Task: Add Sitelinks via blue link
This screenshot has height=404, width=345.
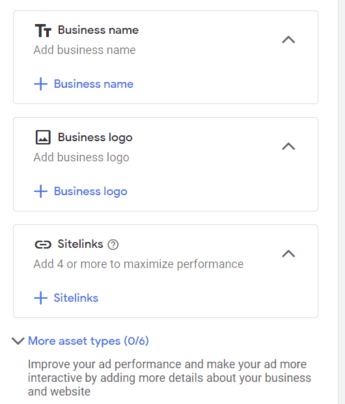Action: [76, 298]
